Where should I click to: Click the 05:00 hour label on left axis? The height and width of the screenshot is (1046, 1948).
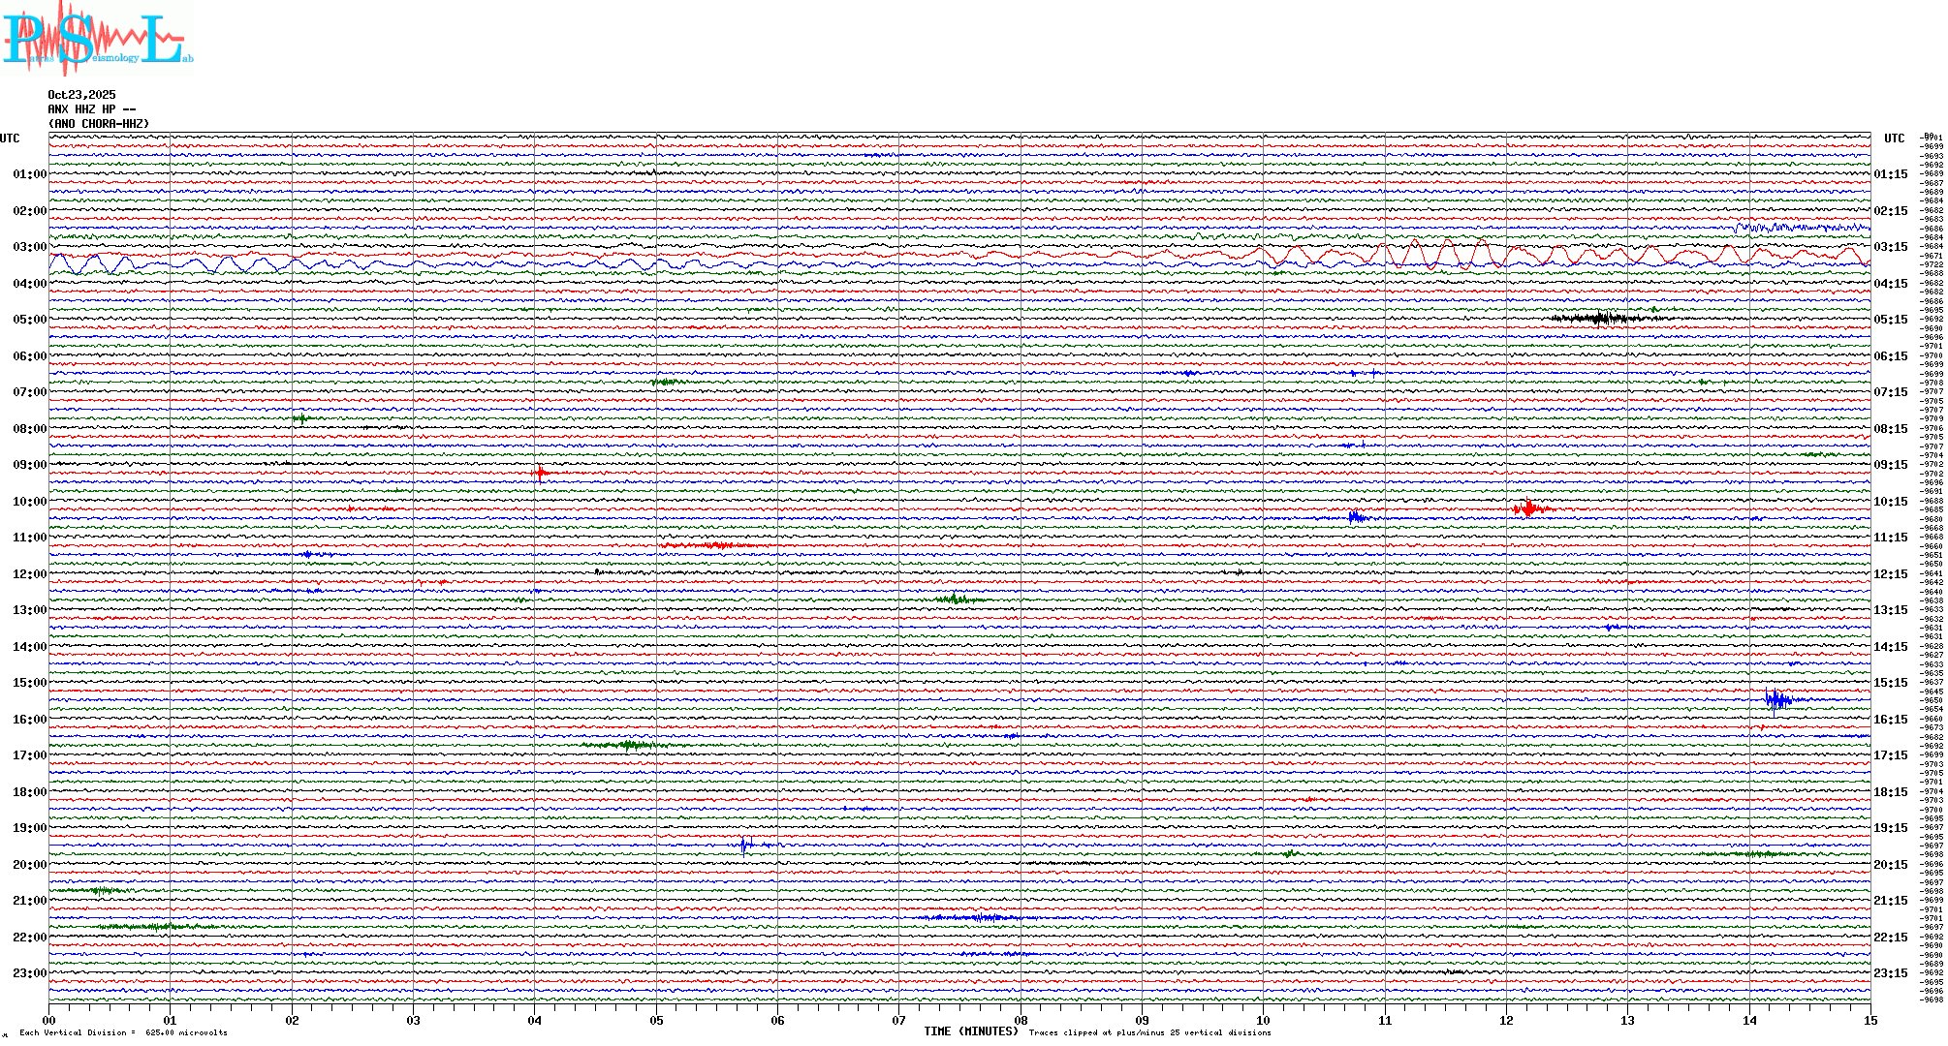[x=29, y=320]
